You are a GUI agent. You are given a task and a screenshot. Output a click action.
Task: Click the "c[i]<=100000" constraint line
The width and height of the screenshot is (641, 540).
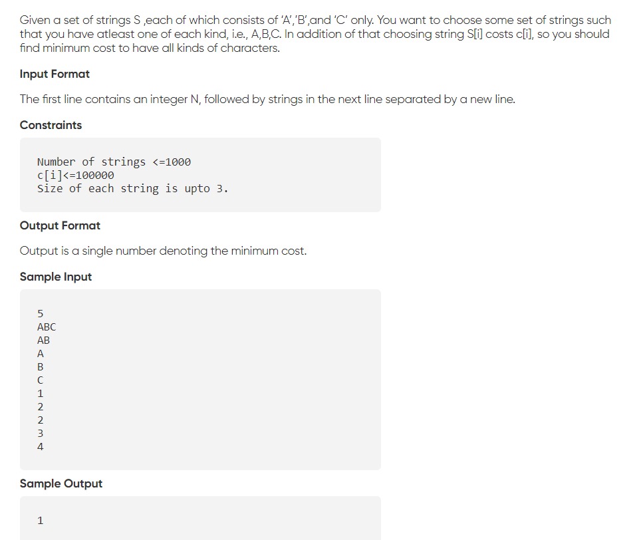tap(76, 175)
